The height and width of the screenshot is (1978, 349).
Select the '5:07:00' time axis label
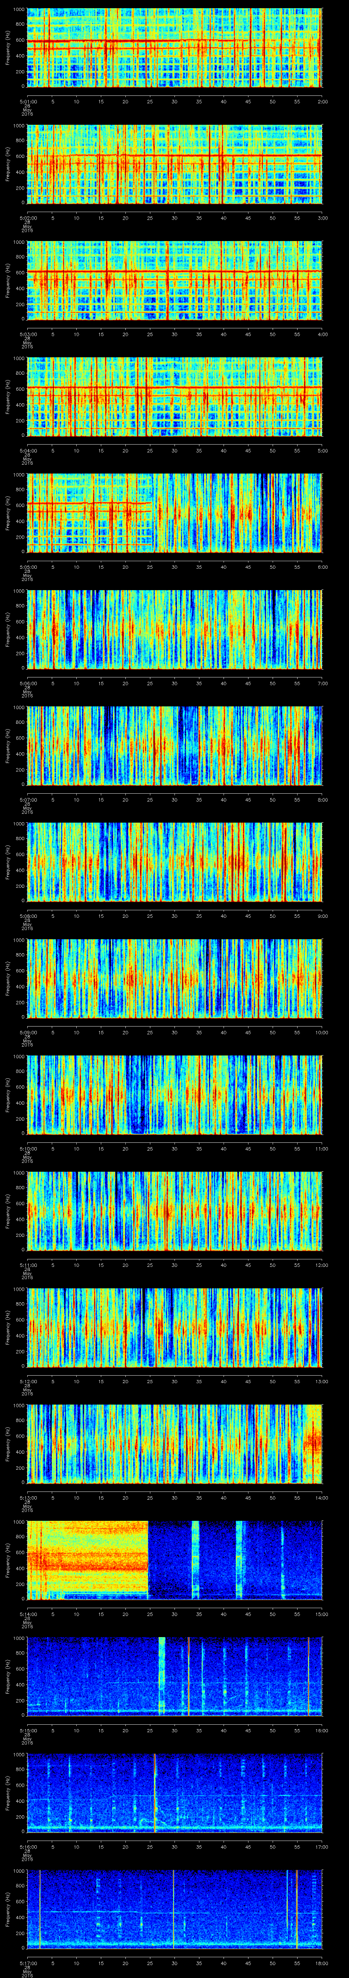pyautogui.click(x=28, y=799)
